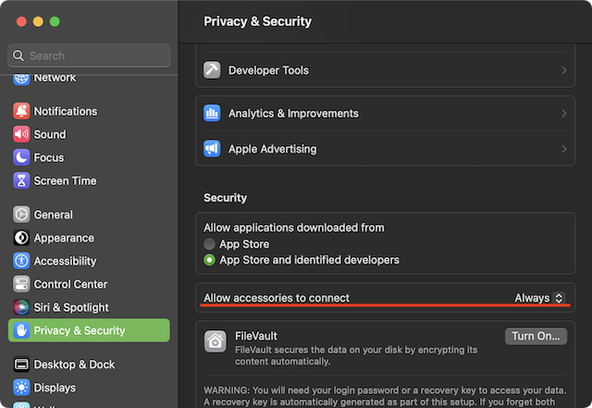The image size is (592, 408).
Task: Open the Apple Advertising row chevron
Action: click(563, 149)
